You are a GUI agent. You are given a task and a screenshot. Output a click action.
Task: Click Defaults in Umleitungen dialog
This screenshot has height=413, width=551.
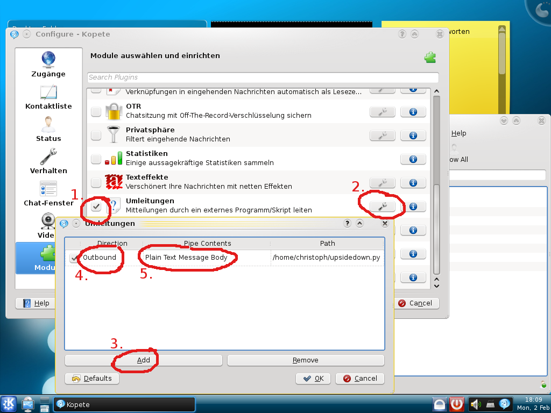(92, 379)
